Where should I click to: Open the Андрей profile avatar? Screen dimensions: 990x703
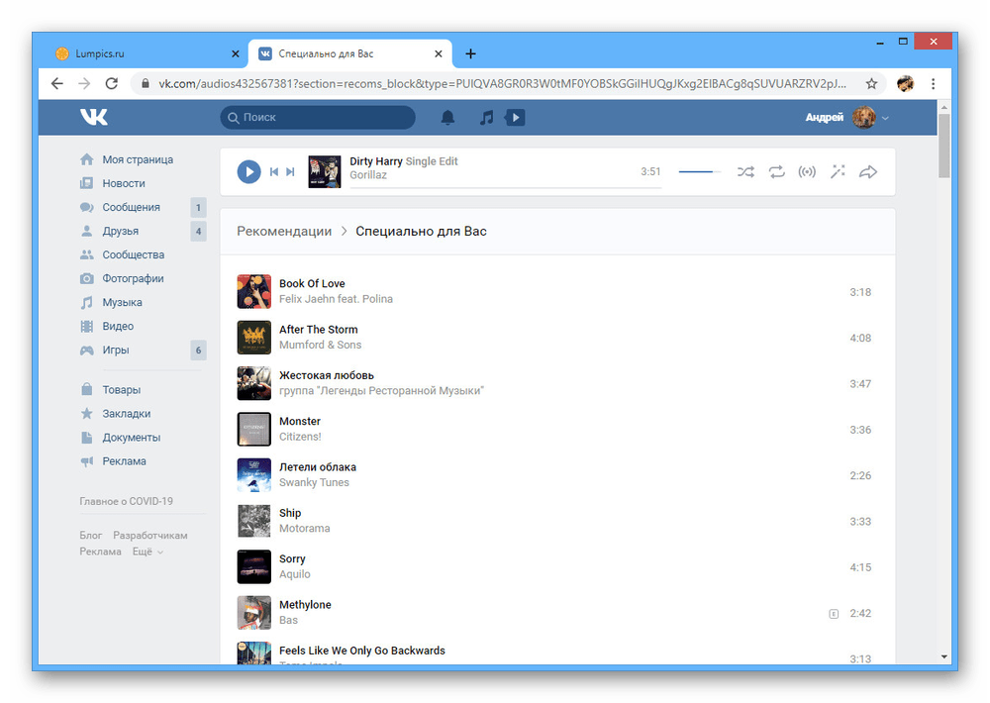tap(863, 118)
